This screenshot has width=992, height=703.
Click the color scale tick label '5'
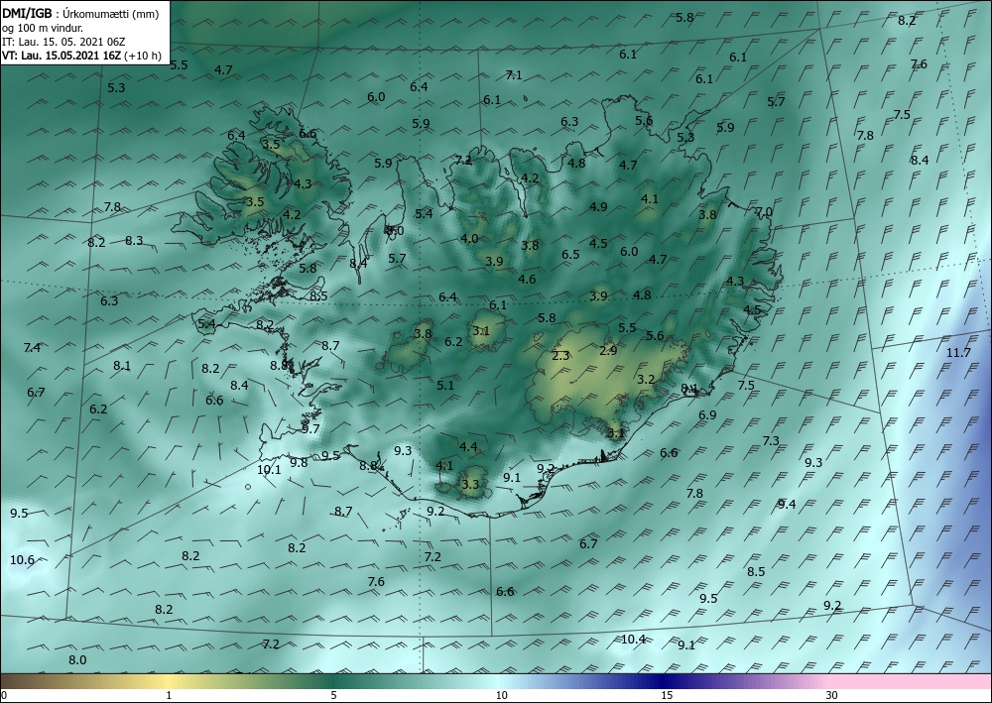tap(333, 695)
